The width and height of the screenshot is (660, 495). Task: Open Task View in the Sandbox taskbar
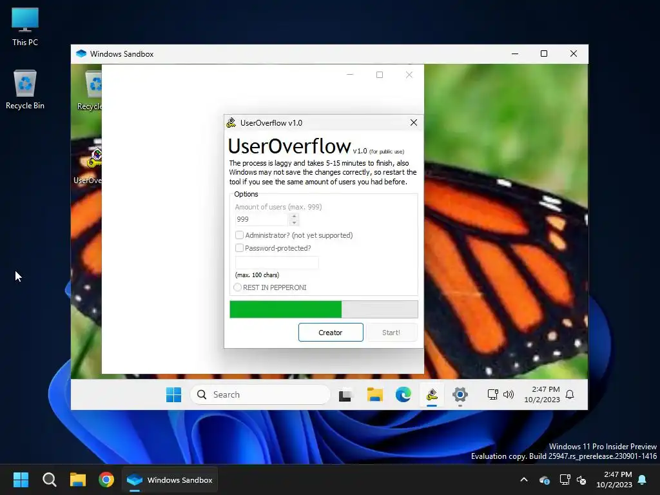click(x=345, y=395)
